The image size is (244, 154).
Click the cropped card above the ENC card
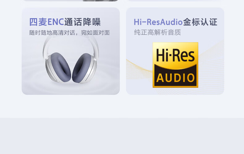pyautogui.click(x=71, y=1)
